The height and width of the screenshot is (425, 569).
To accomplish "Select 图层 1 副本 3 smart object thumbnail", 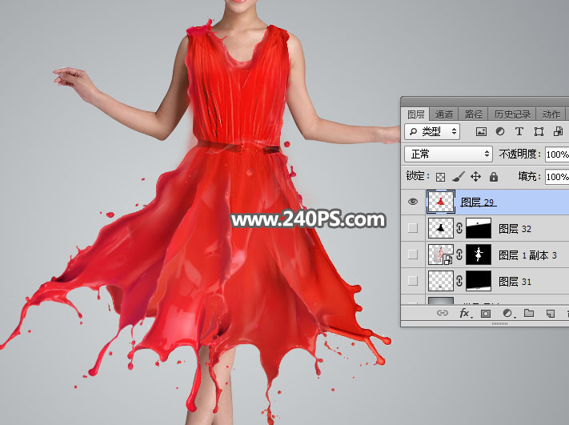I will 441,255.
